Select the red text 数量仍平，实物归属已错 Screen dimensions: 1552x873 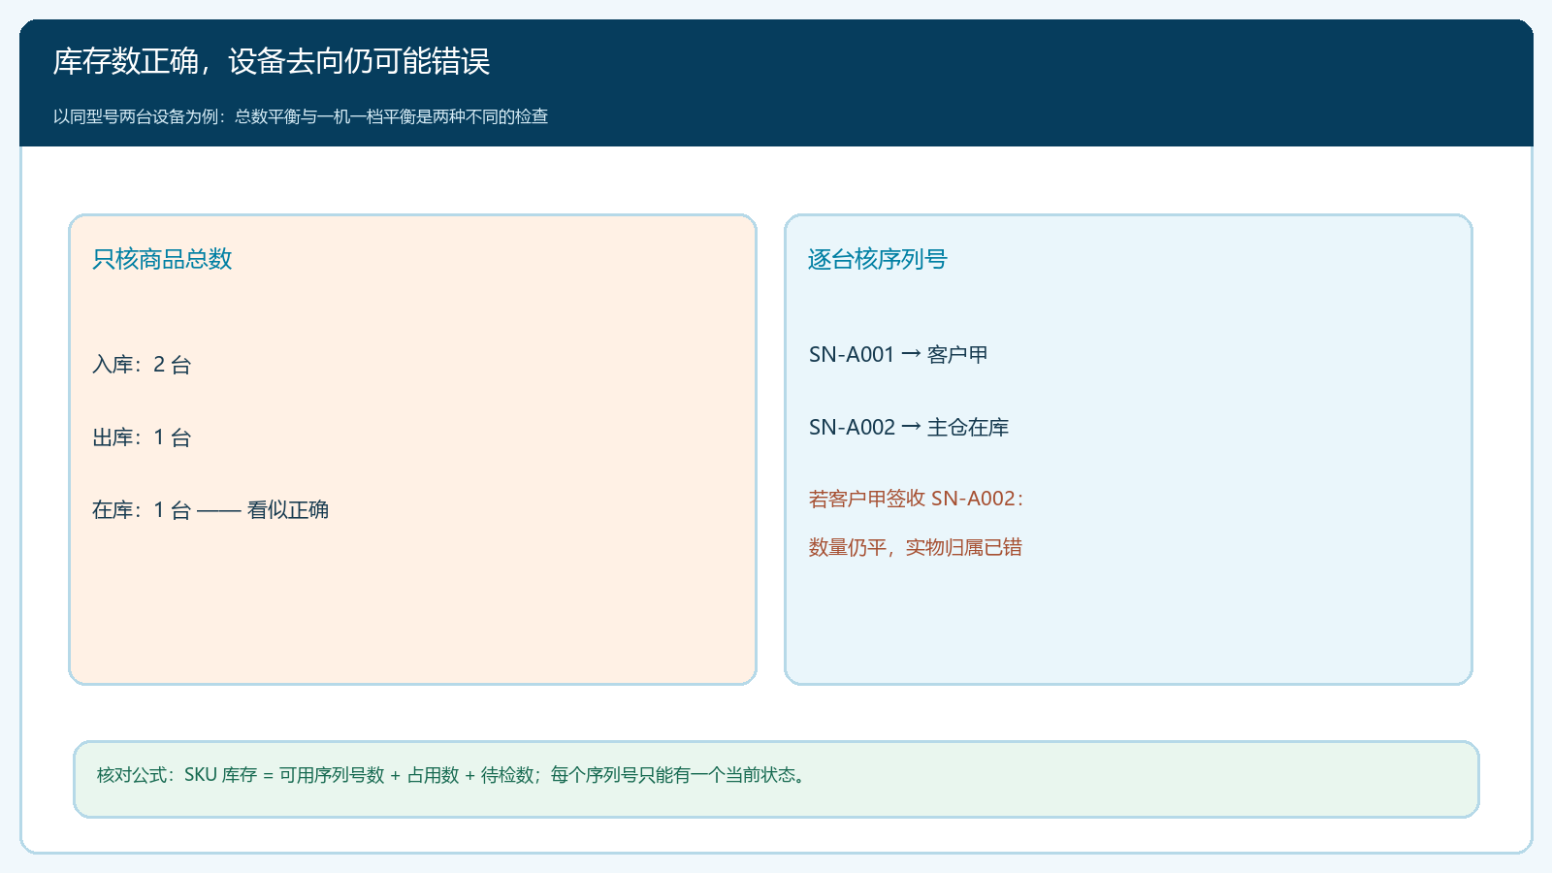916,547
